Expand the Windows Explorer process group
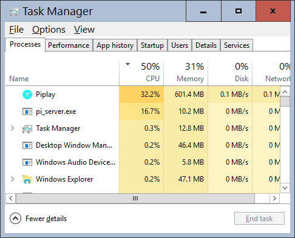Screen dimensions: 295x238 click(x=13, y=179)
